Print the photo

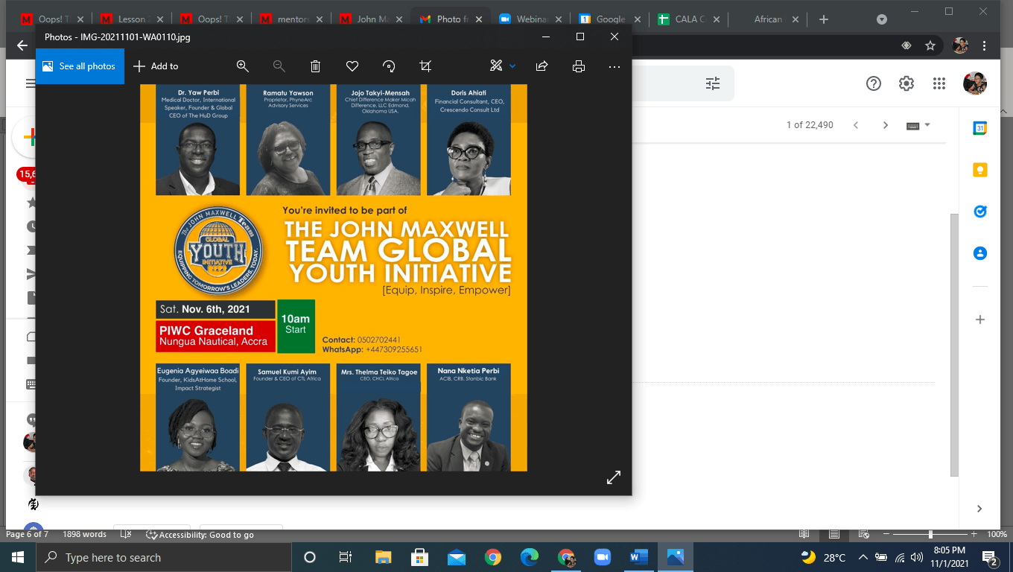579,66
